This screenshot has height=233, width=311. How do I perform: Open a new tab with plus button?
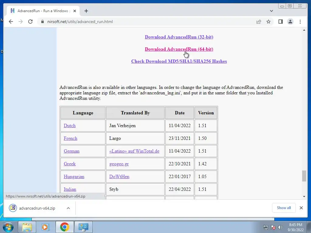point(86,11)
